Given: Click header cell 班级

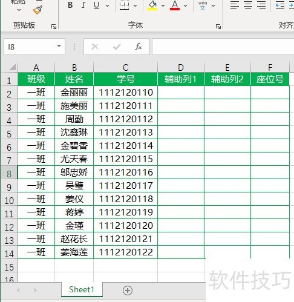Looking at the screenshot, I should (36, 79).
